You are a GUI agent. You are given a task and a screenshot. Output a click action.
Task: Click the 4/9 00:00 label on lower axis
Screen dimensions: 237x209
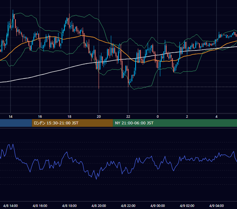coord(158,206)
